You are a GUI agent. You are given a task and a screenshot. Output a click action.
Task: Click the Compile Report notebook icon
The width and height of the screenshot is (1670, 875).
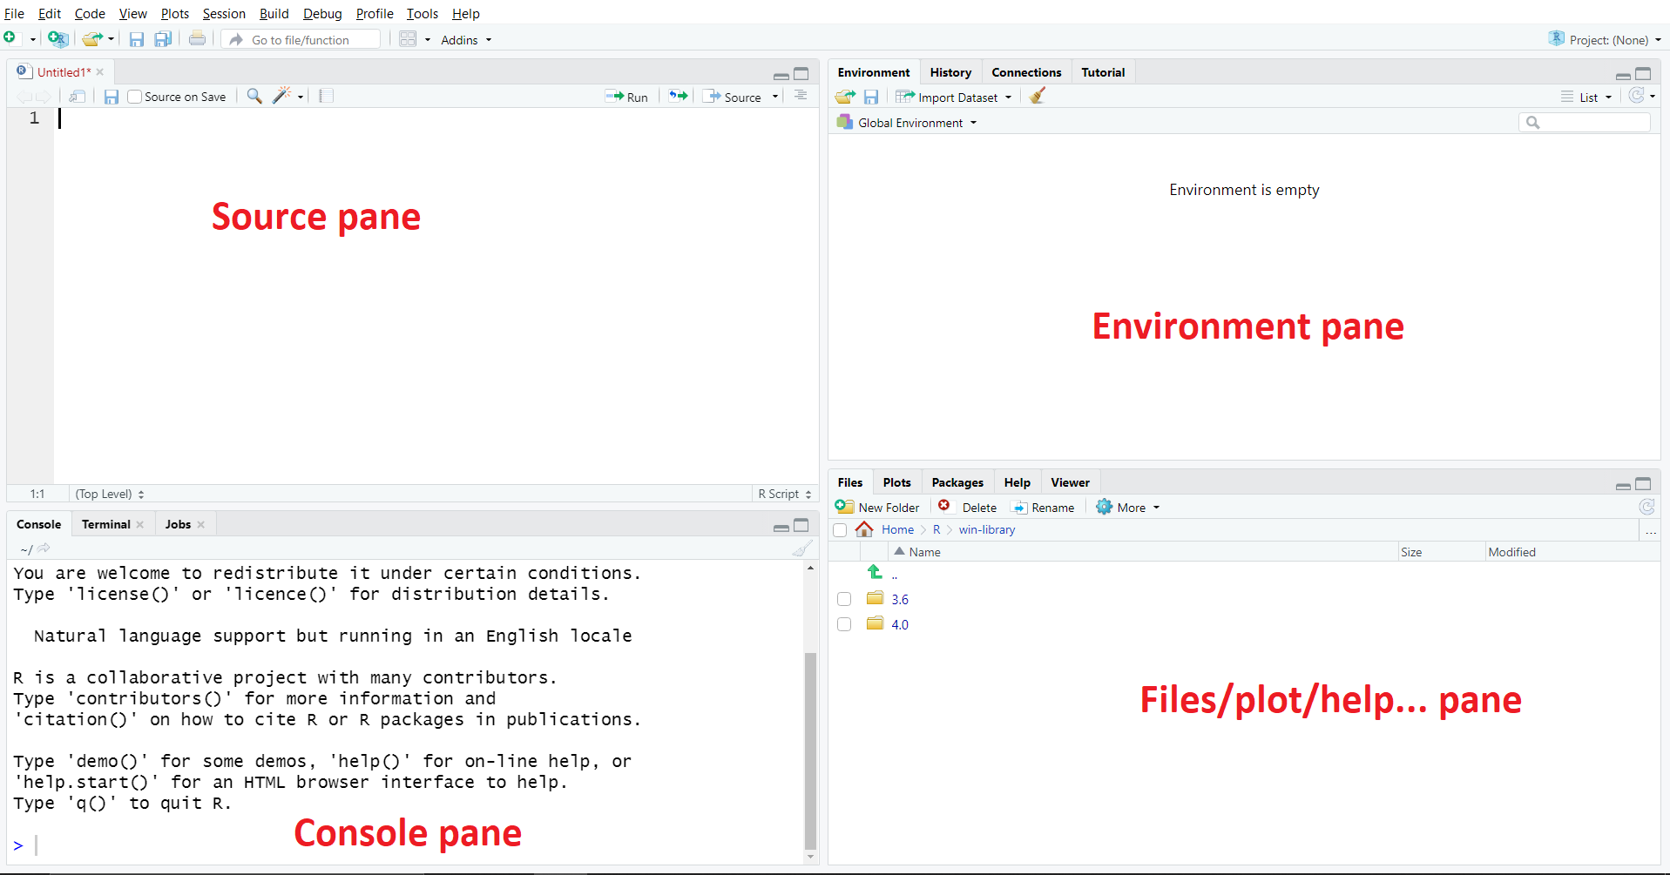(326, 96)
